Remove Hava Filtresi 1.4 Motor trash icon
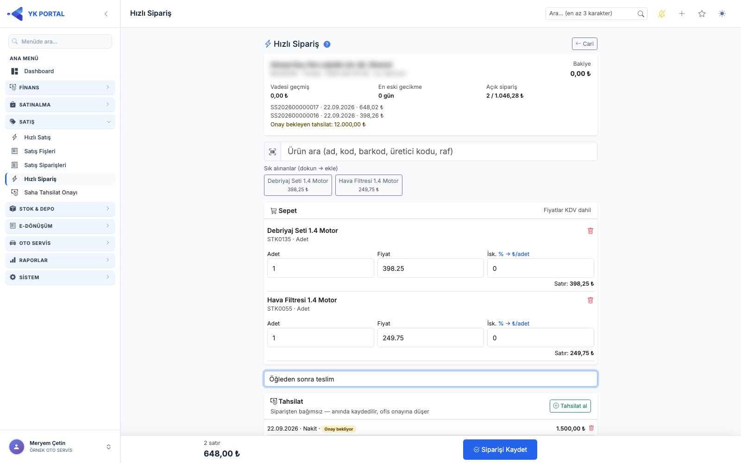The height and width of the screenshot is (463, 741). [590, 300]
